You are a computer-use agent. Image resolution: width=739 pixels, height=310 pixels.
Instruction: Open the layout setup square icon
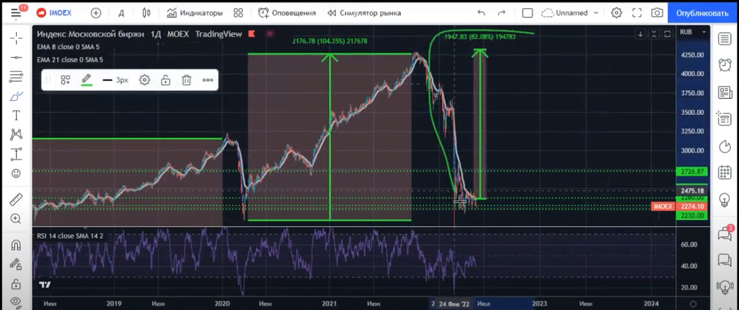(x=527, y=13)
